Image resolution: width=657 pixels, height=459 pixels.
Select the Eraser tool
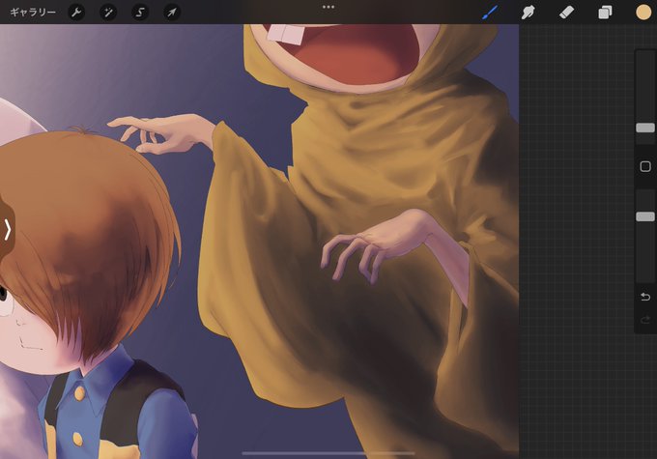[566, 13]
